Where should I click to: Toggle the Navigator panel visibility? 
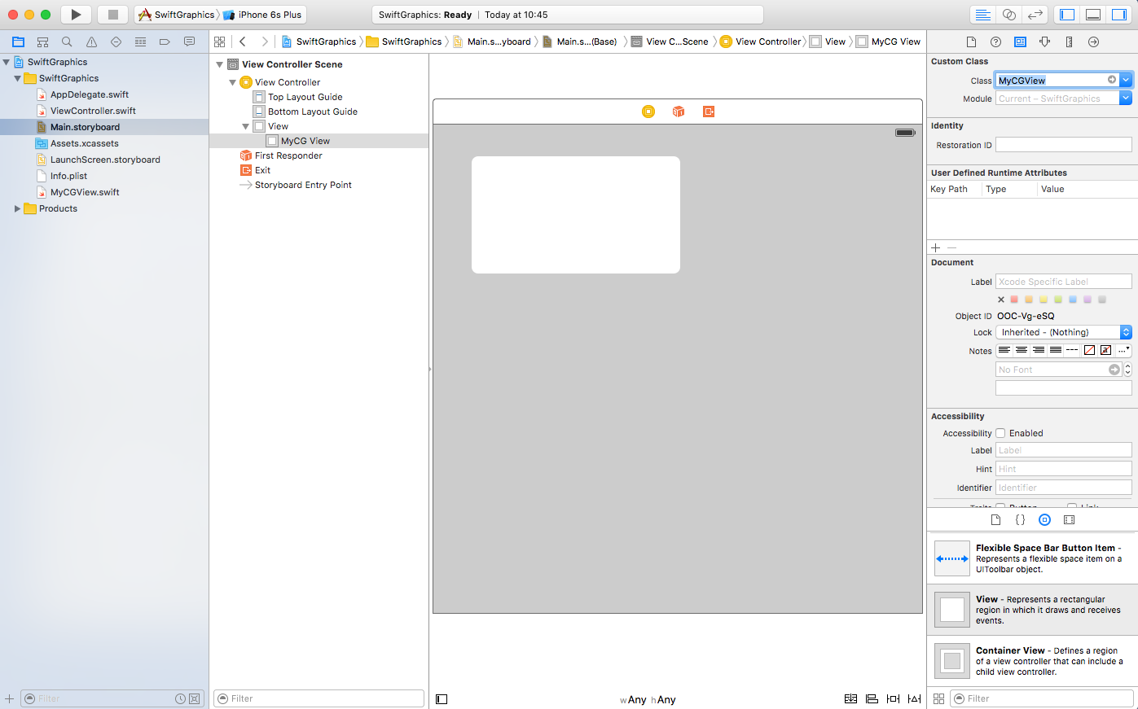coord(1067,15)
